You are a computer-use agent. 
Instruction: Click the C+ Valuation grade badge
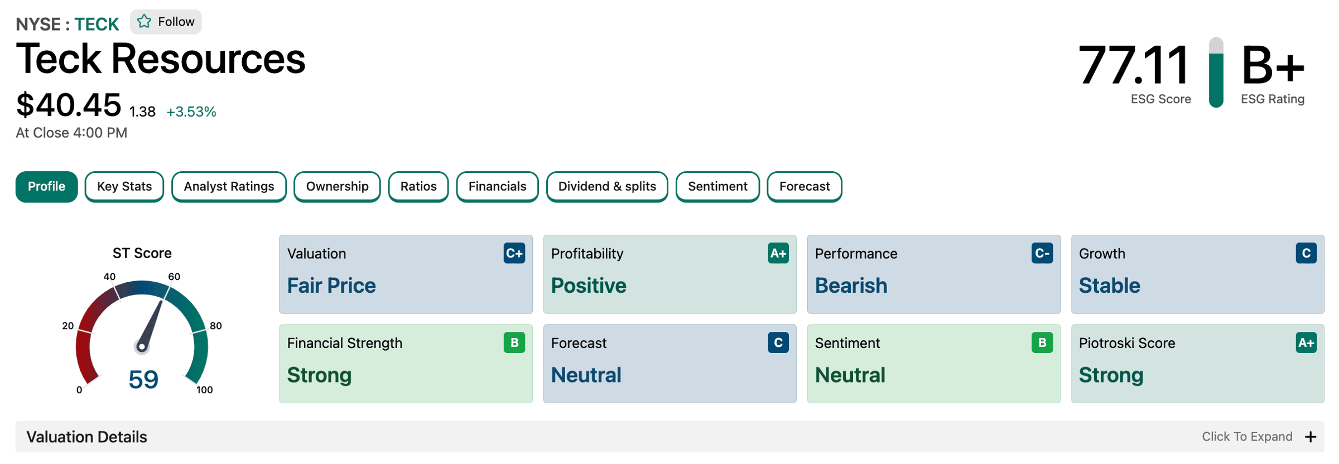click(x=514, y=253)
